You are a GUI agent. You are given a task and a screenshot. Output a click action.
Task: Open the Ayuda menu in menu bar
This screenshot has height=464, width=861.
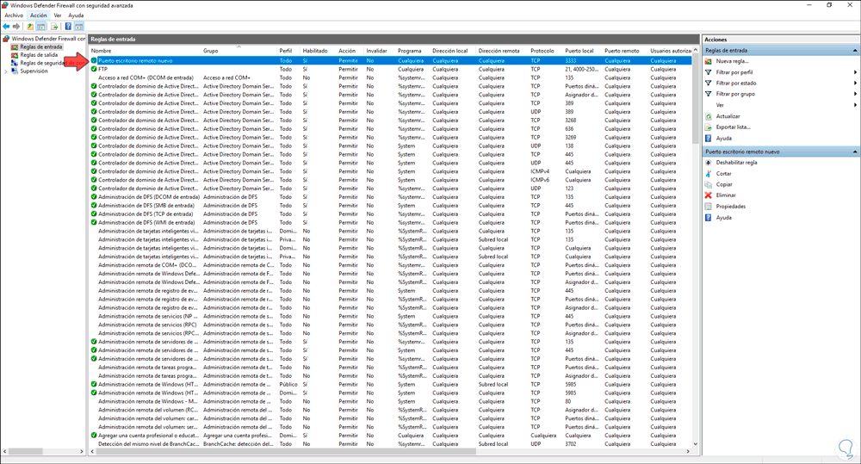click(76, 15)
